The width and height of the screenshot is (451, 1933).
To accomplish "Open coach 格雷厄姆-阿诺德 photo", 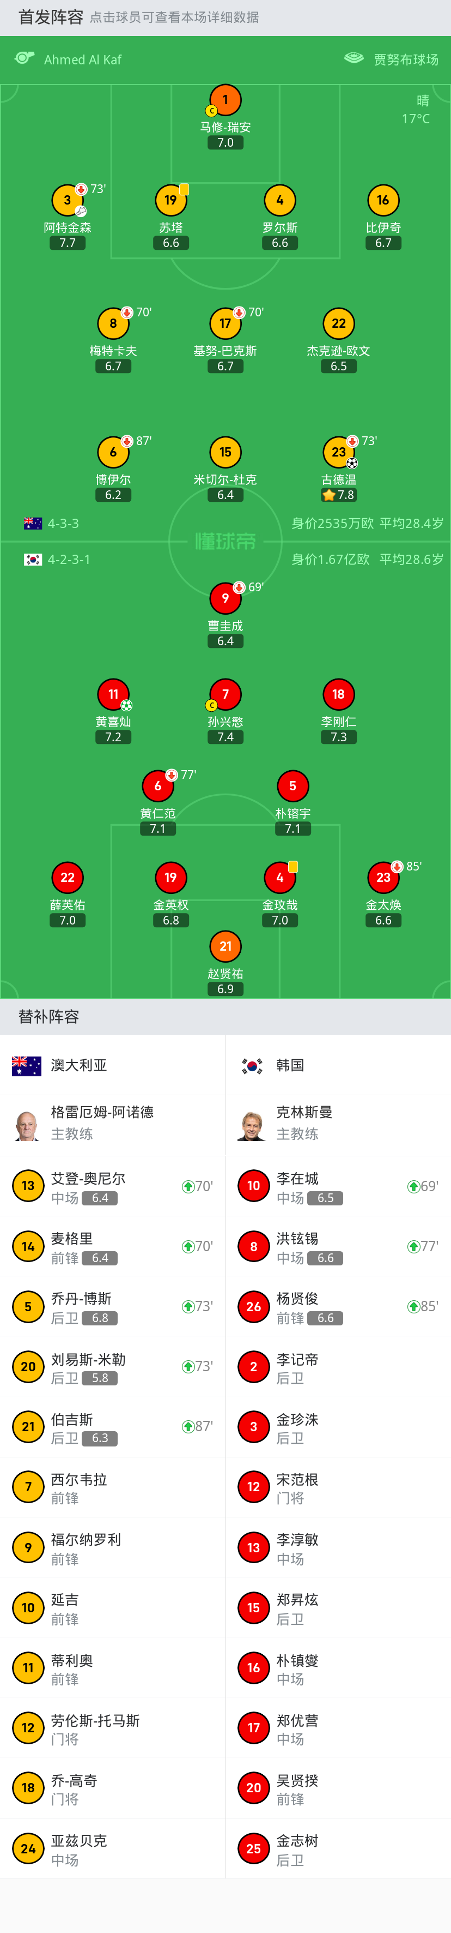I will [27, 1126].
